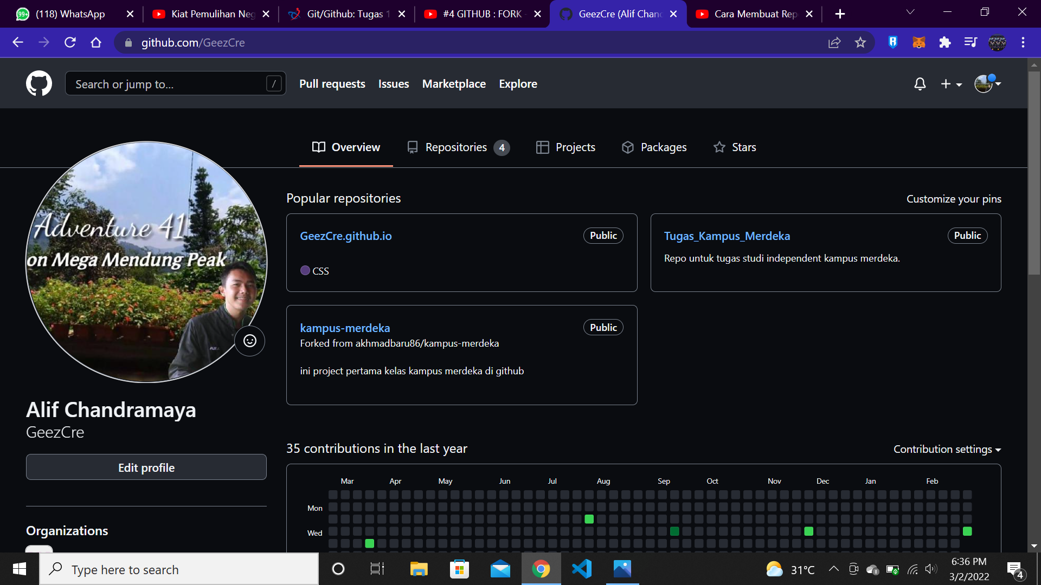Click the Edit profile button

[146, 467]
